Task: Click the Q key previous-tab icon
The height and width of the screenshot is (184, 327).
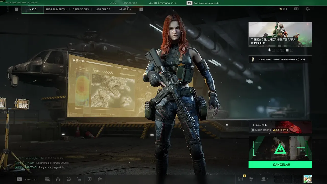Action: click(x=16, y=9)
